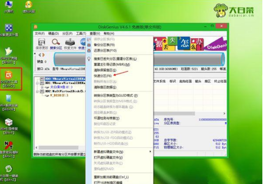The image size is (265, 184).
Task: Click the right arrow of horizontal scrollbar
Action: coord(224,113)
